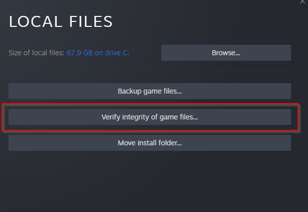Choose Move install folder... option
308x212 pixels.
click(149, 143)
